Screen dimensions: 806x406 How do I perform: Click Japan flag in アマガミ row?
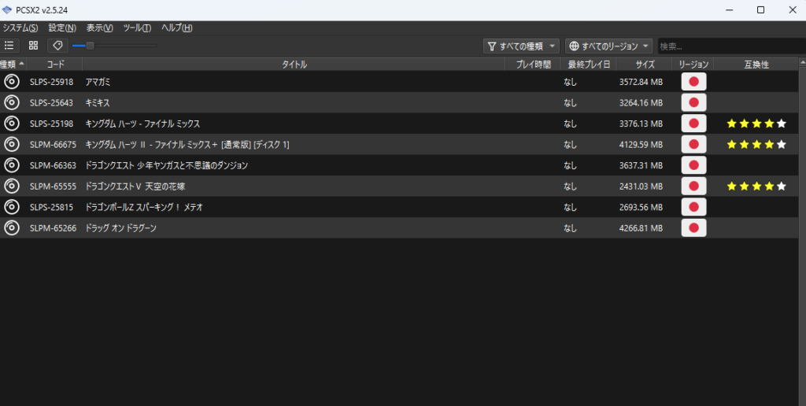pos(693,82)
